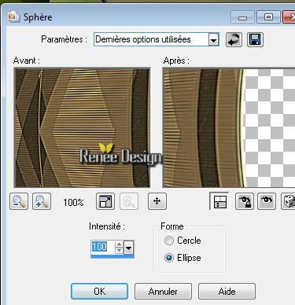Toggle the preview on image eye icon
The image size is (295, 305).
pos(267,201)
